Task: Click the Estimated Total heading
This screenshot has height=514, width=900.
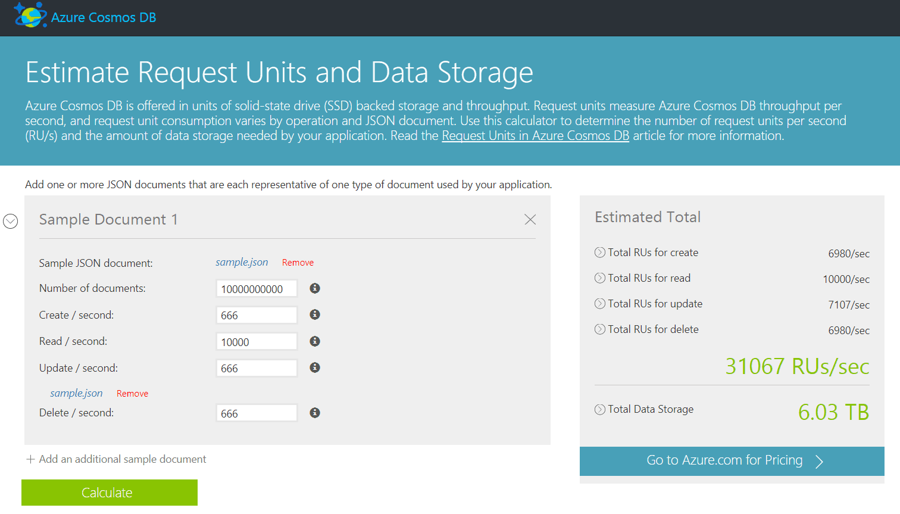Action: tap(648, 217)
